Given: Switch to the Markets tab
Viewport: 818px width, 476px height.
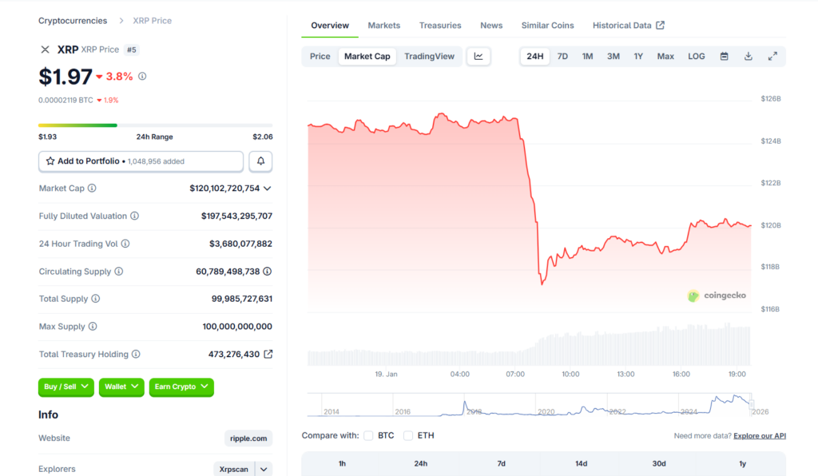Looking at the screenshot, I should 383,26.
